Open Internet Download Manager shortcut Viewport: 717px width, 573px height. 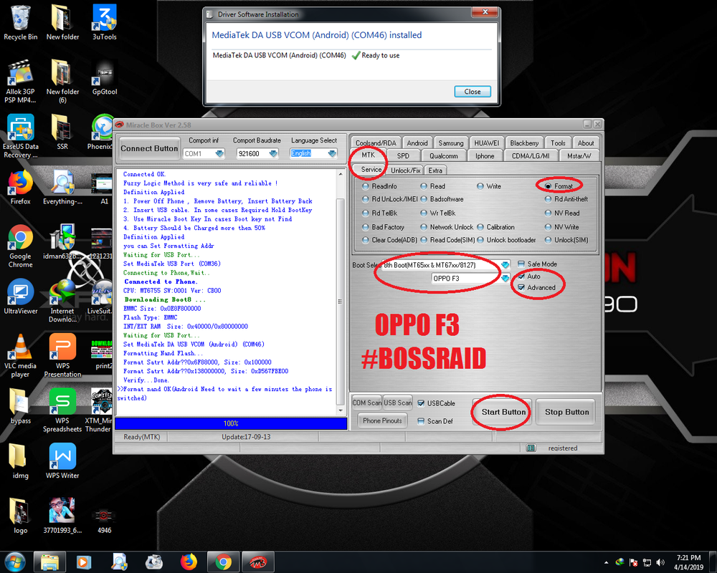pos(62,301)
